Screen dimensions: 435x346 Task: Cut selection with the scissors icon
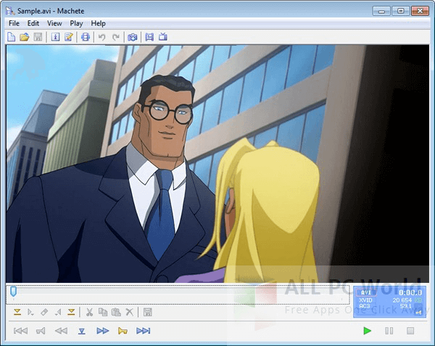point(89,313)
